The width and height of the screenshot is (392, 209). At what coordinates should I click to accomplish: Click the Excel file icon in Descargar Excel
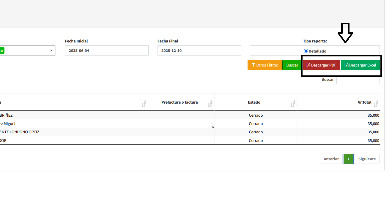click(x=346, y=65)
